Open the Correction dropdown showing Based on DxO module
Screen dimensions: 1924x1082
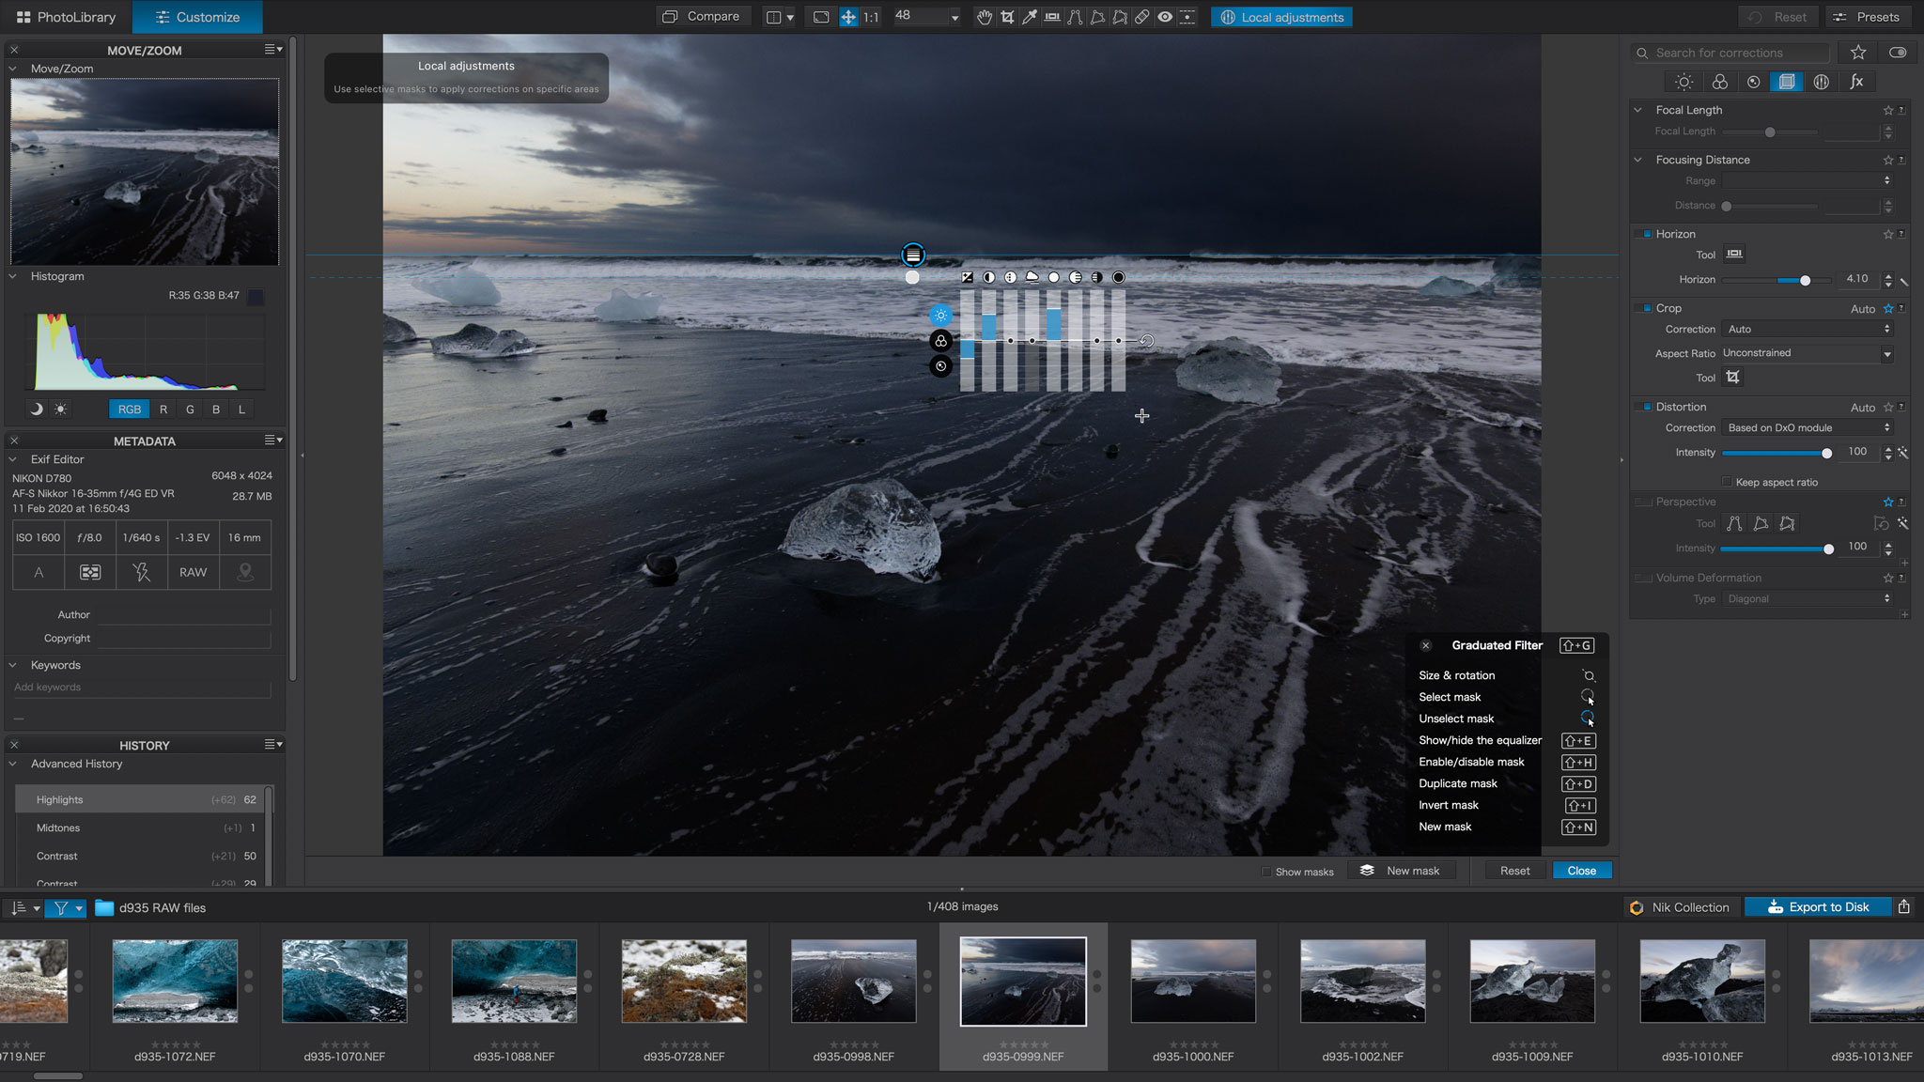click(1806, 427)
